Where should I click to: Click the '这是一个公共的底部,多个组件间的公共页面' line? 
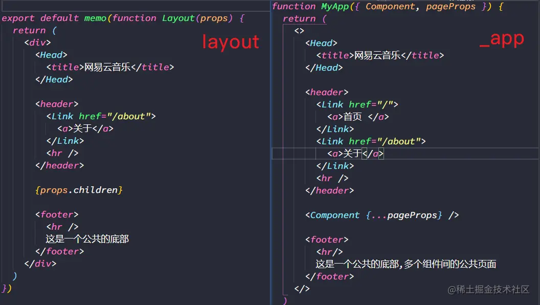click(x=406, y=264)
